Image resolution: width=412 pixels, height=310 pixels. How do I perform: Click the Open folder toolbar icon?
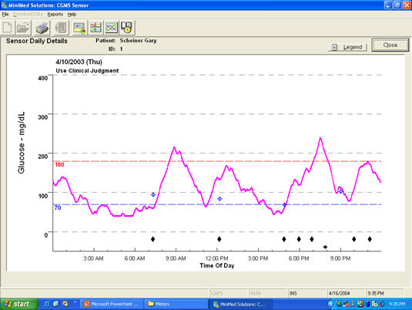pyautogui.click(x=23, y=27)
